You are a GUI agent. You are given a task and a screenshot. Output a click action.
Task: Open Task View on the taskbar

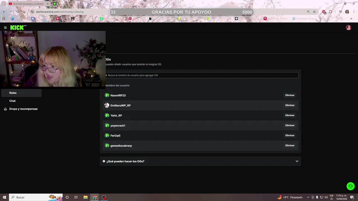[x=76, y=197]
